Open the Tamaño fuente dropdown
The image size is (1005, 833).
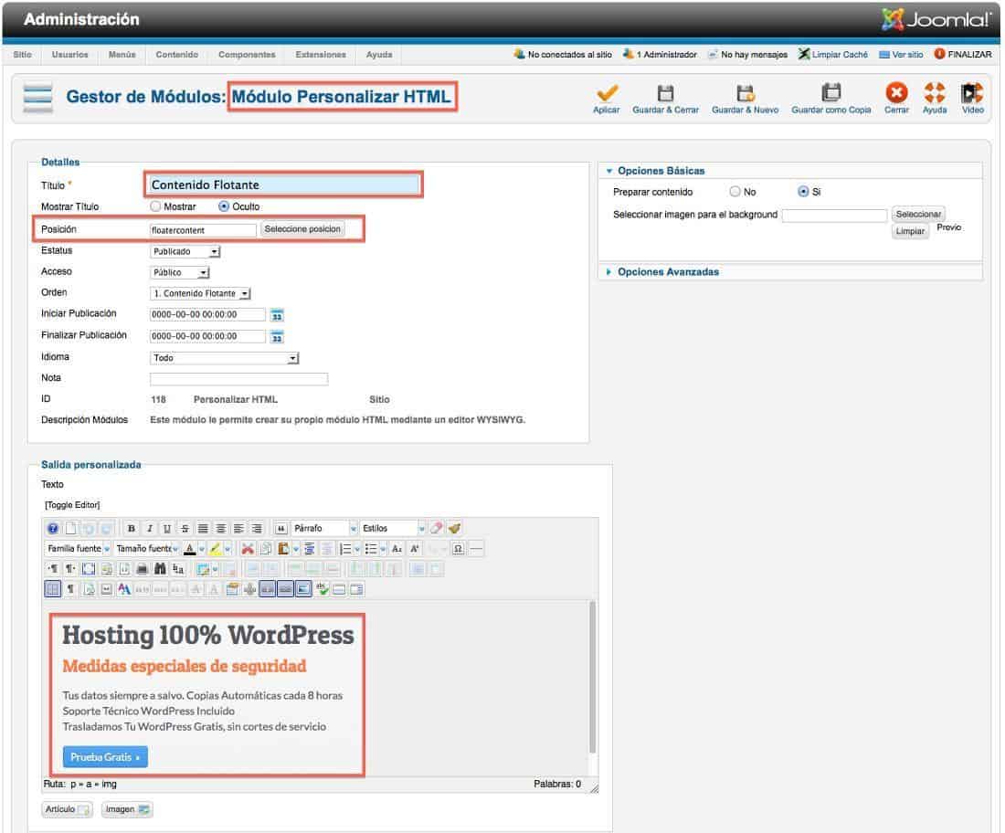(147, 549)
